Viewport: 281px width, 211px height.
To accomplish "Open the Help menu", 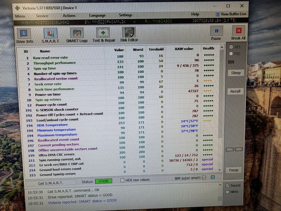I will click(195, 14).
